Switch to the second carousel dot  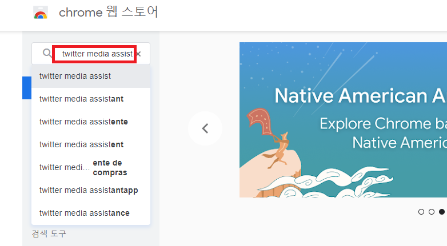(x=432, y=212)
